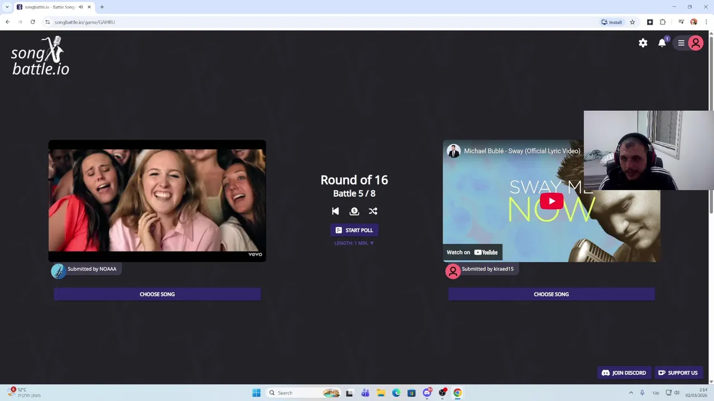Show hidden system tray icons
714x401 pixels.
point(631,393)
